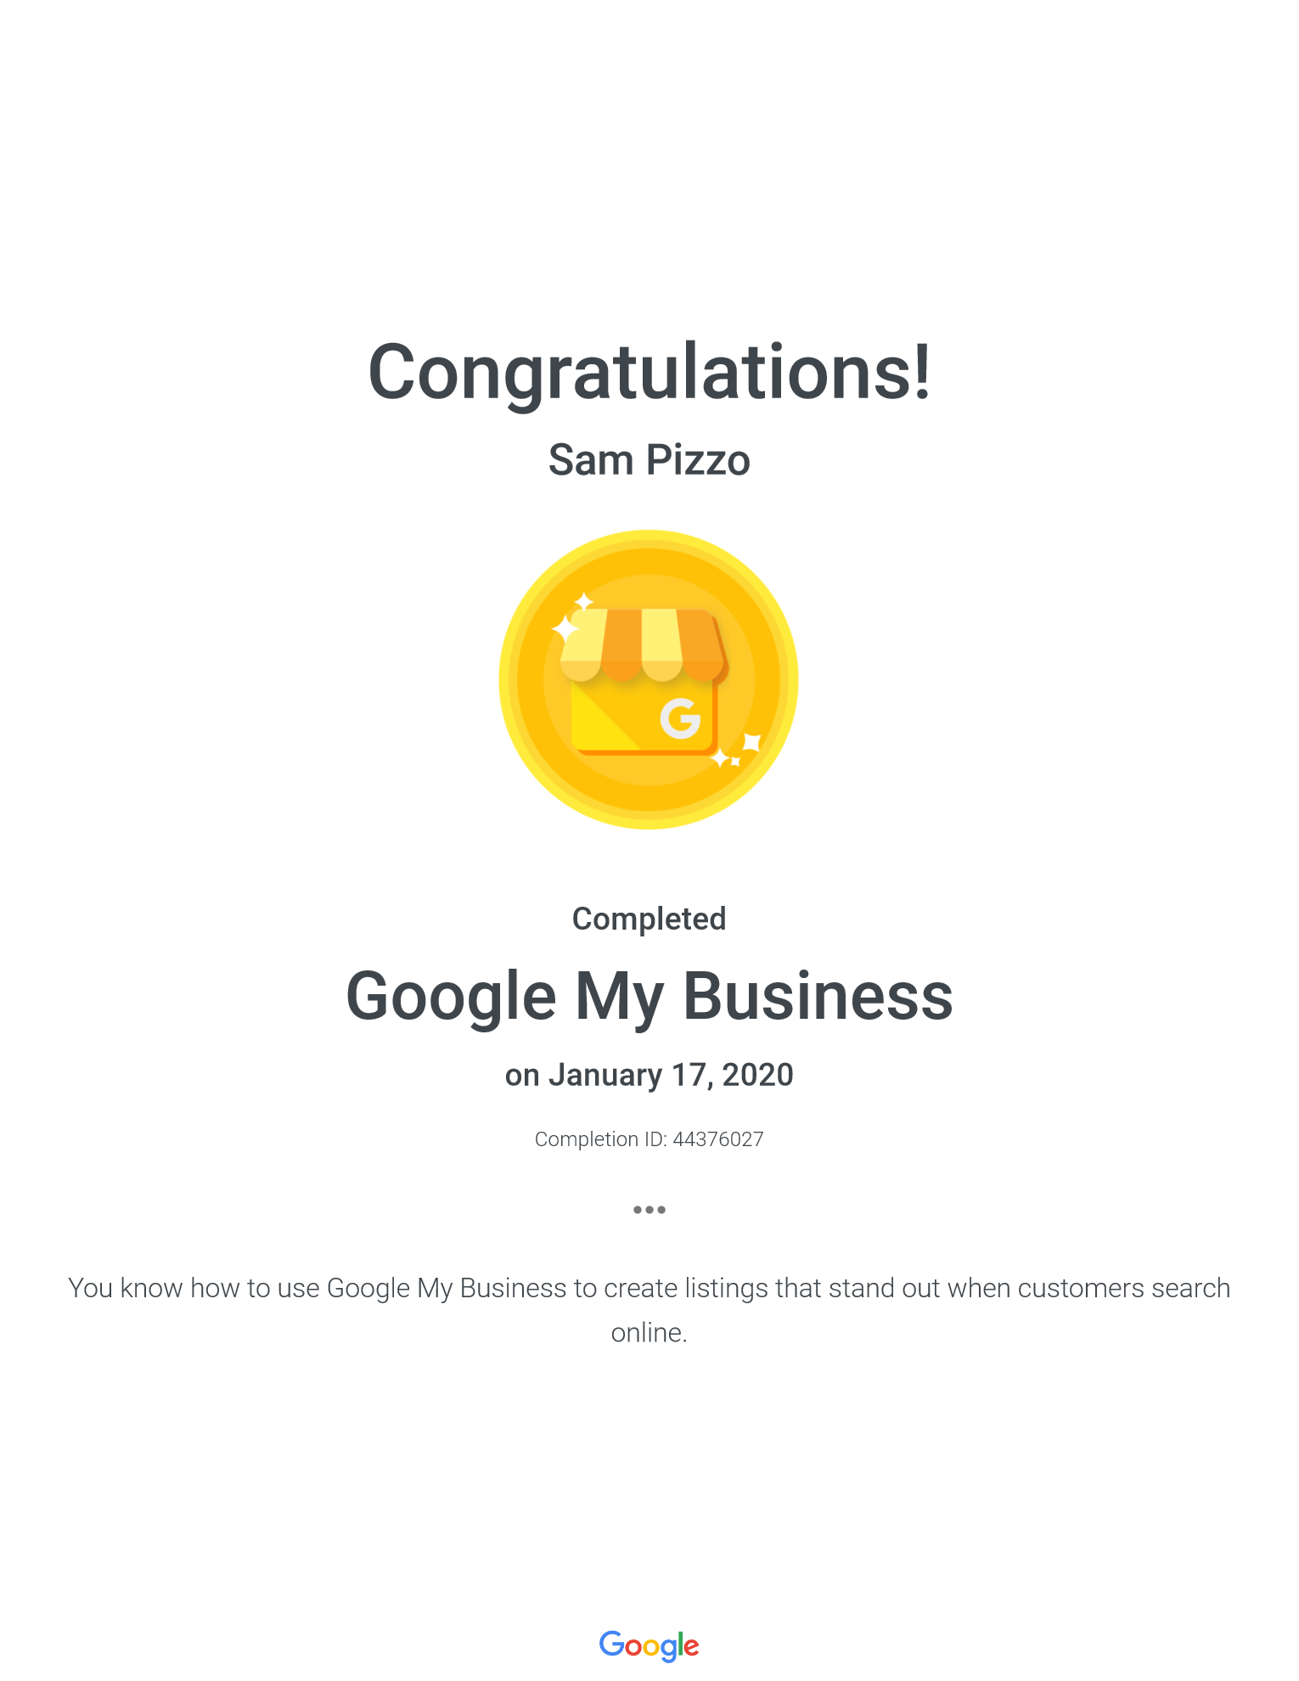This screenshot has height=1681, width=1299.
Task: Click the blue capital G in the Google logo
Action: point(611,1644)
